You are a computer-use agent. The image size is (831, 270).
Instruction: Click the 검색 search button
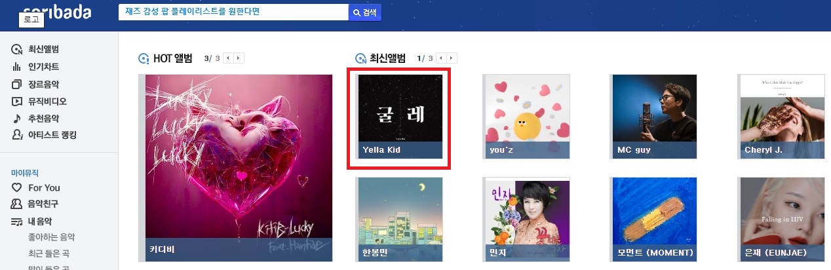pyautogui.click(x=365, y=12)
